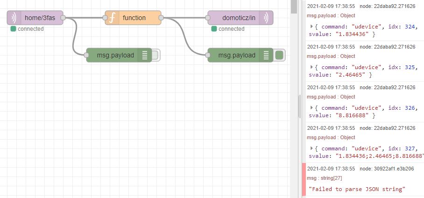Click node id link above idx 325 message

(388, 47)
